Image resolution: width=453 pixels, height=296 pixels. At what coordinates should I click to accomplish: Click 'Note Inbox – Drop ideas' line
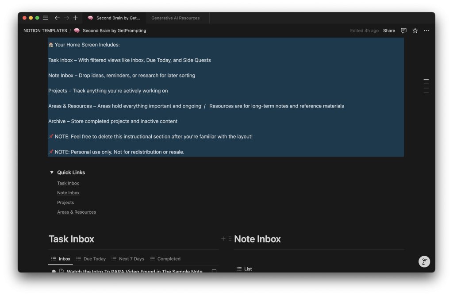(122, 76)
